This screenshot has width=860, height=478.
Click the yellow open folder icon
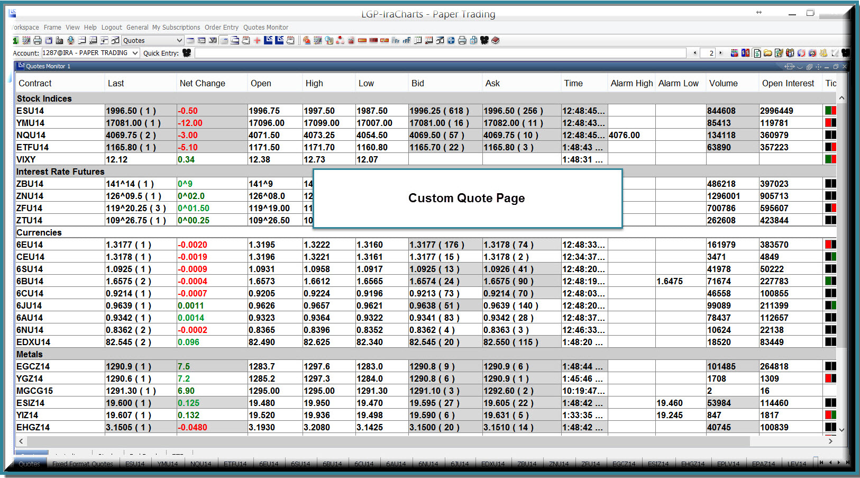(x=767, y=53)
